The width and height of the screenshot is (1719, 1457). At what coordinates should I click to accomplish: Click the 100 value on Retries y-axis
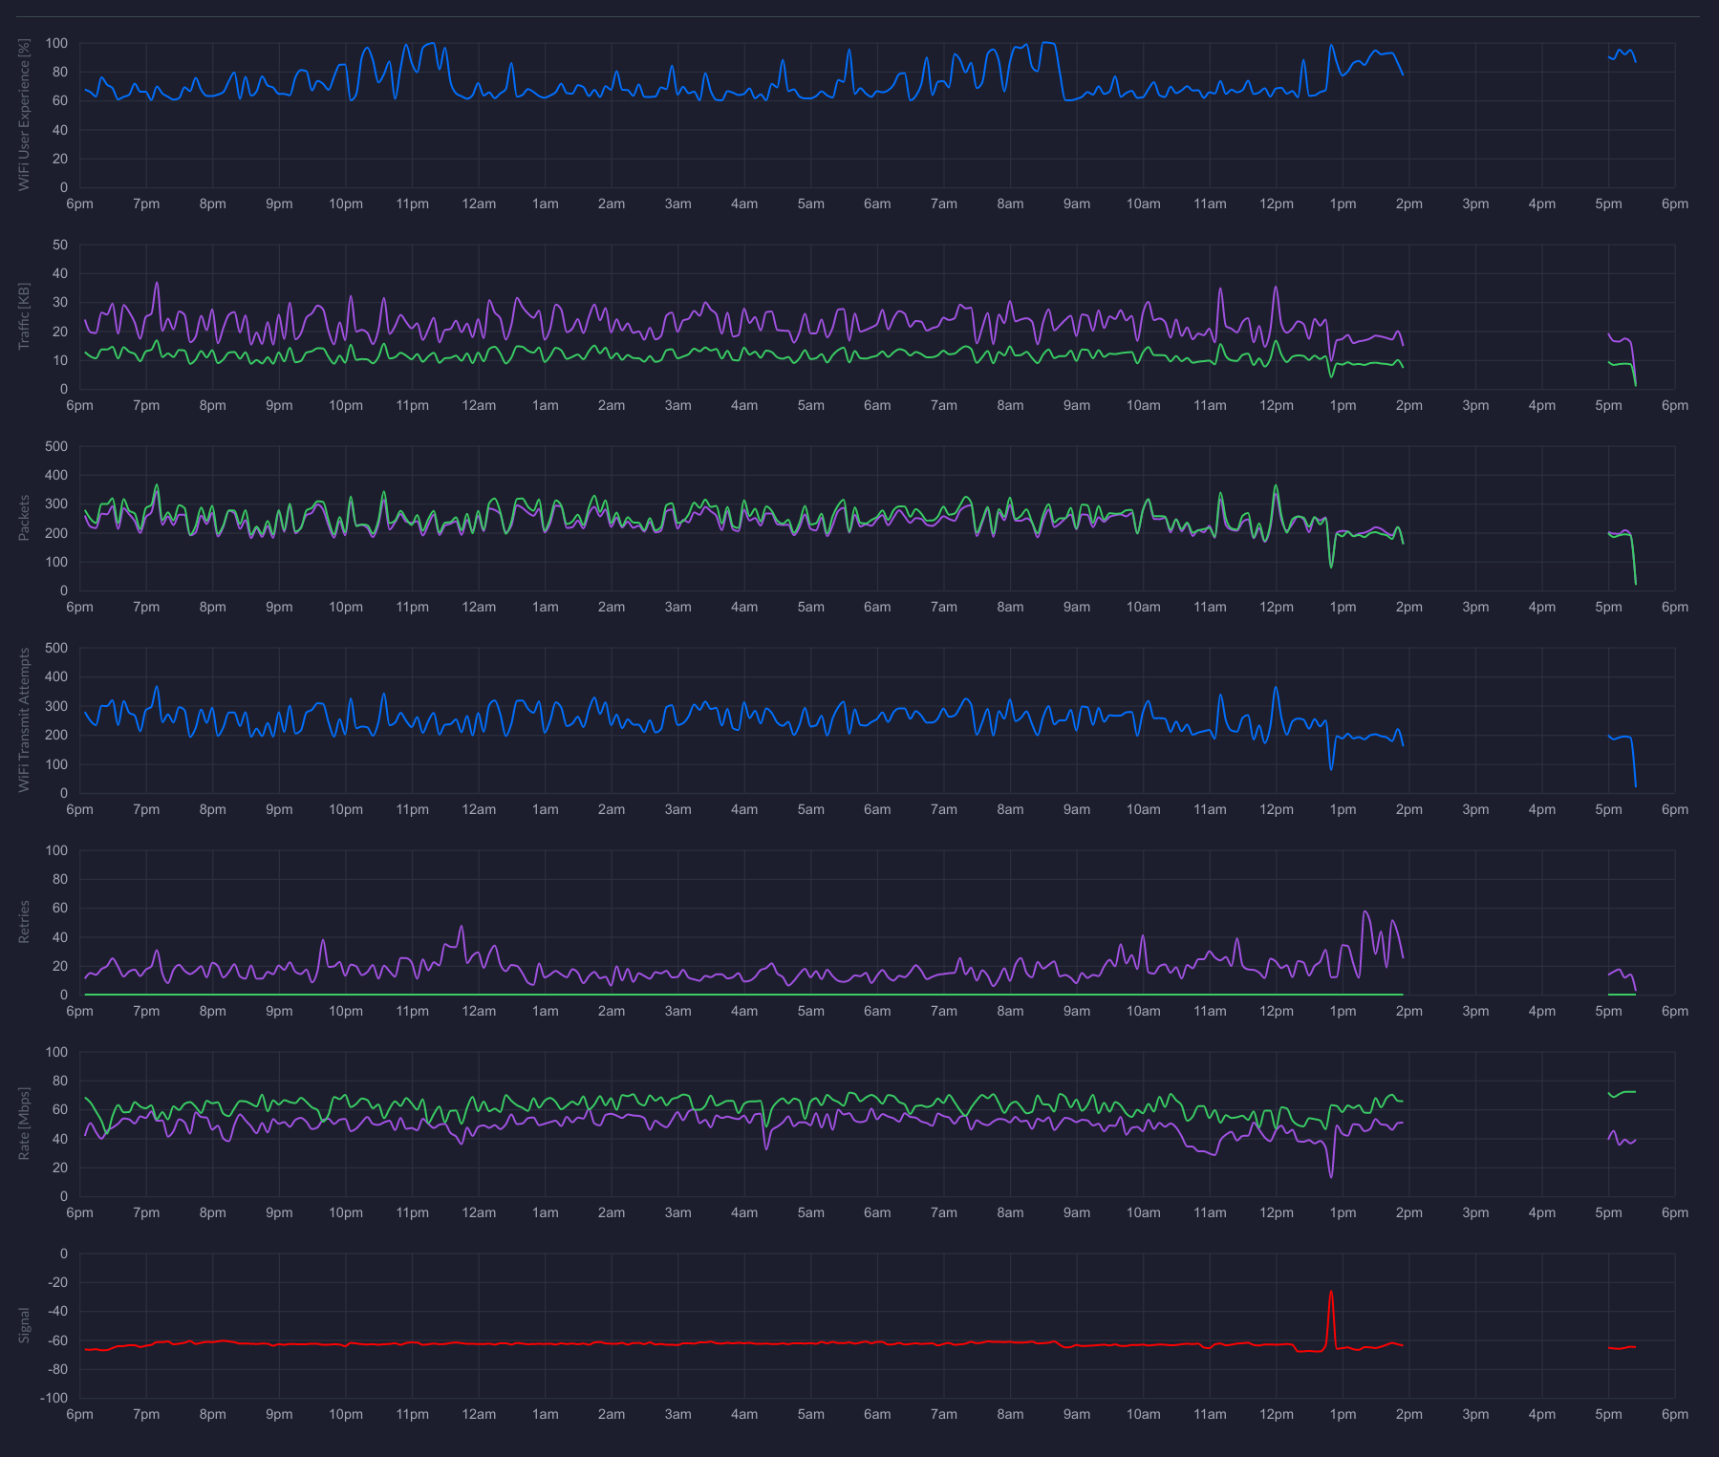click(56, 850)
